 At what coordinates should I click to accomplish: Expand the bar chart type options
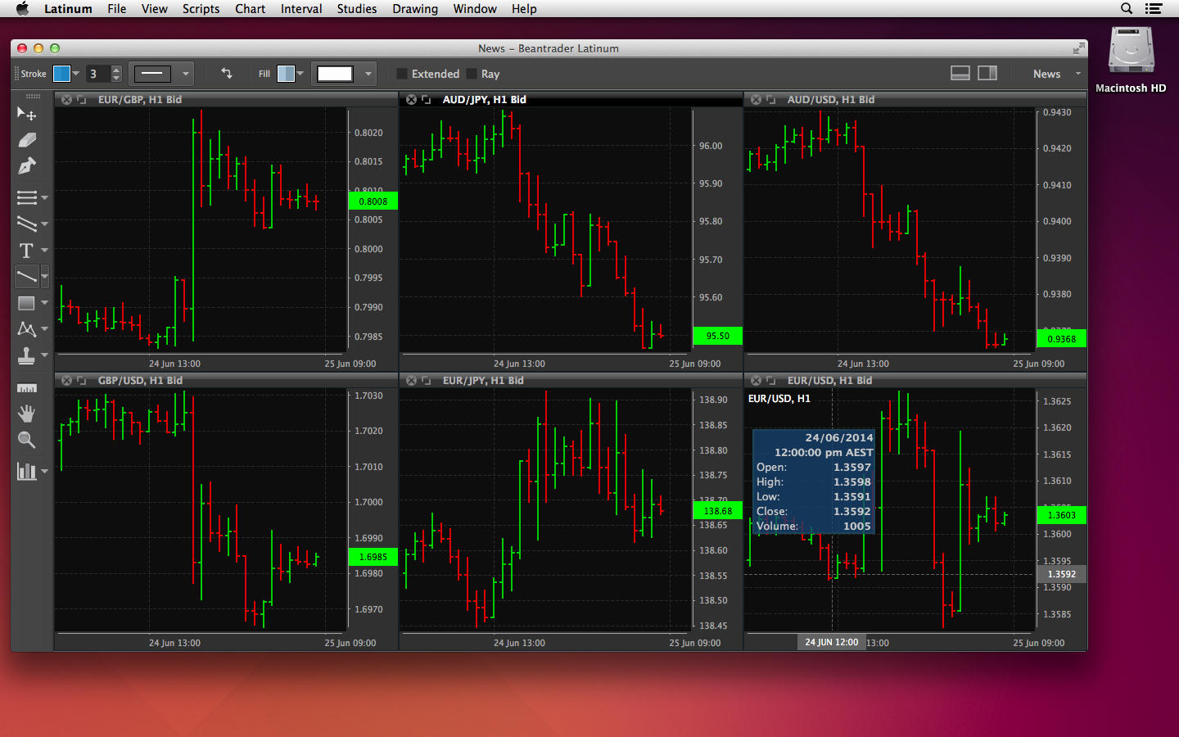tap(44, 471)
